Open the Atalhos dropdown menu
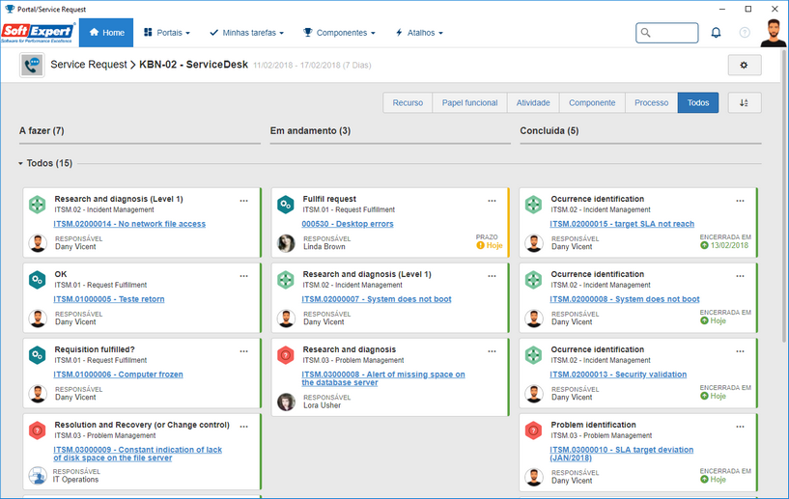 [419, 33]
